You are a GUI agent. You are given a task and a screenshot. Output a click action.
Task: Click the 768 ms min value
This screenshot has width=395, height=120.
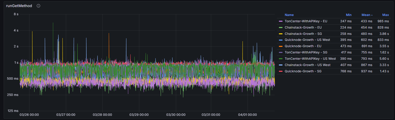click(346, 71)
